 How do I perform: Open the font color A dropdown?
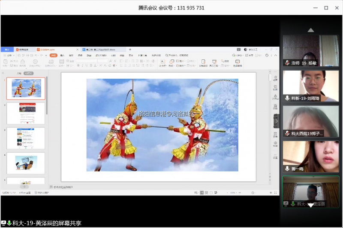(x=95, y=65)
